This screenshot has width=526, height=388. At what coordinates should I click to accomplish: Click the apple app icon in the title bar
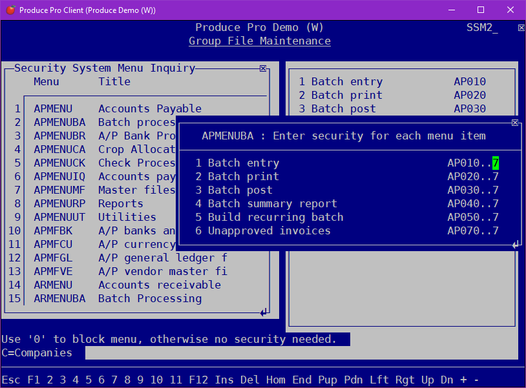[11, 10]
